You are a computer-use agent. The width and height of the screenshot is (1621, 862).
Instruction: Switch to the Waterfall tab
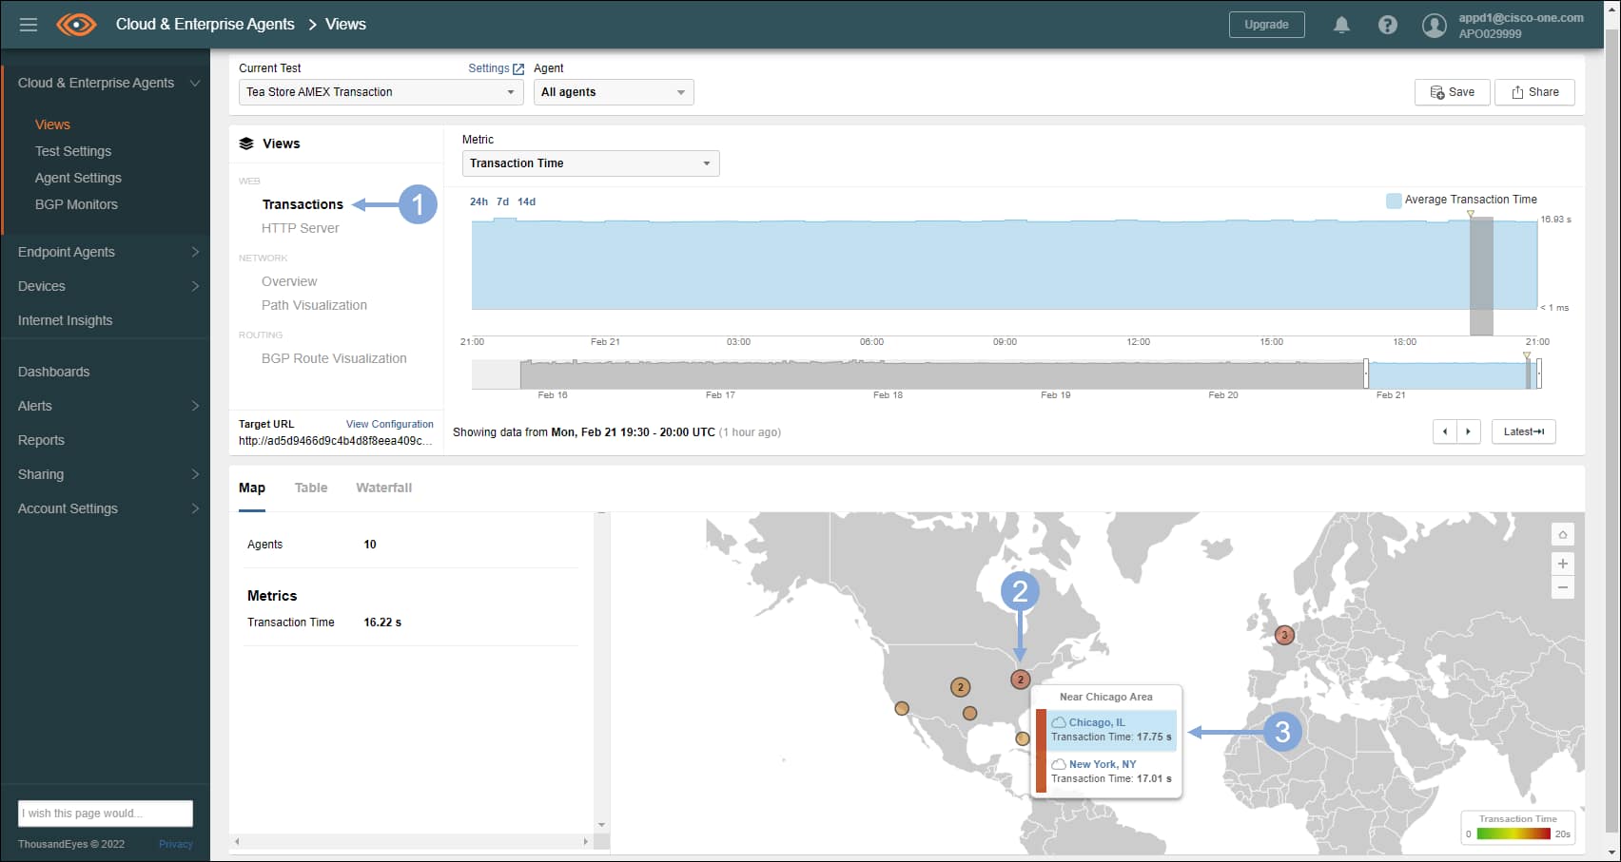pos(383,488)
